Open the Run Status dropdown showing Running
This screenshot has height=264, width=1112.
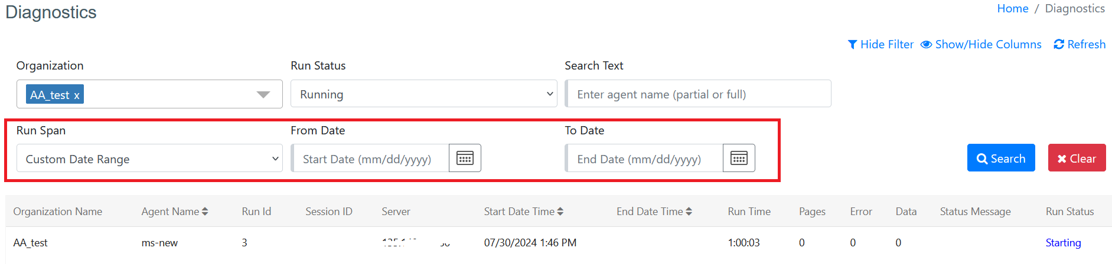424,94
